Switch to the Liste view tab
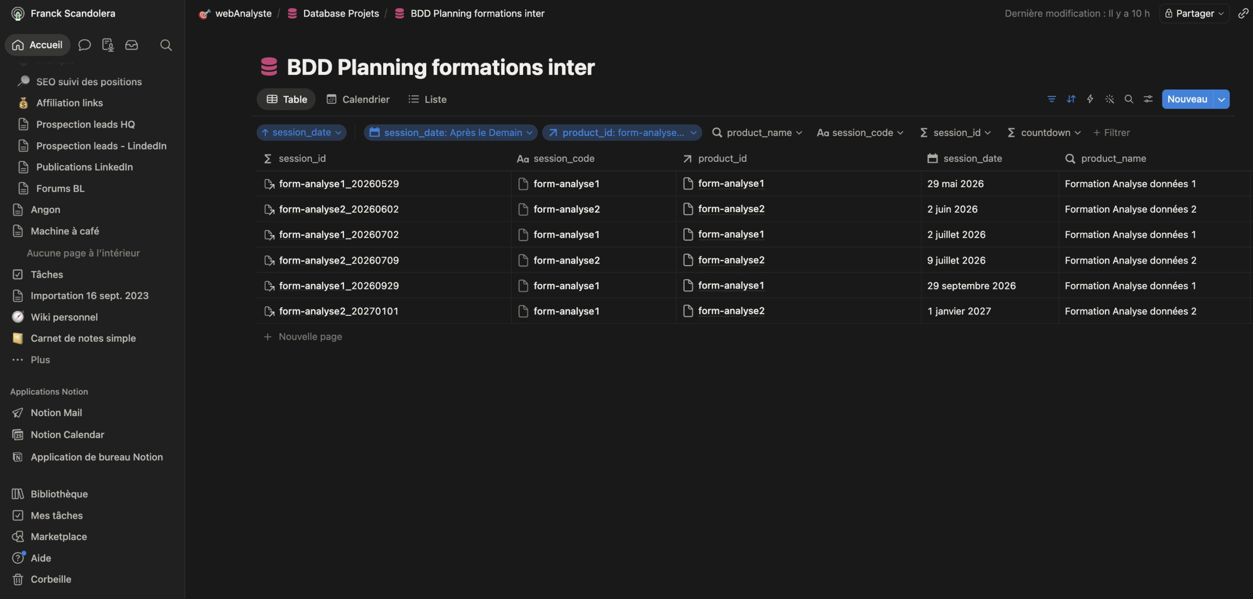 (x=427, y=99)
